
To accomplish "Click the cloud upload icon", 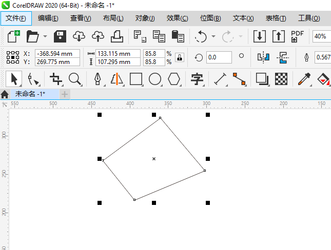I will 98,36.
